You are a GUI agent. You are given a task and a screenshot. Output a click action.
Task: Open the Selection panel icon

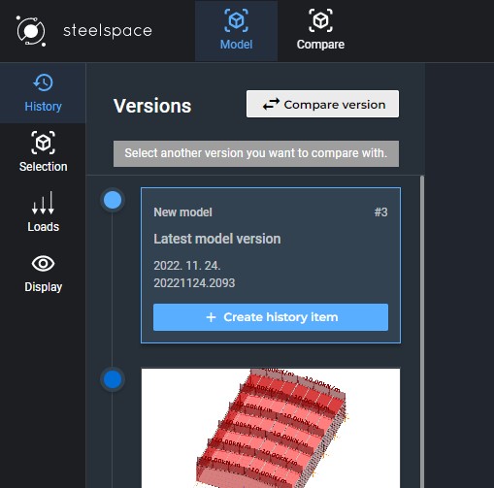[x=43, y=143]
